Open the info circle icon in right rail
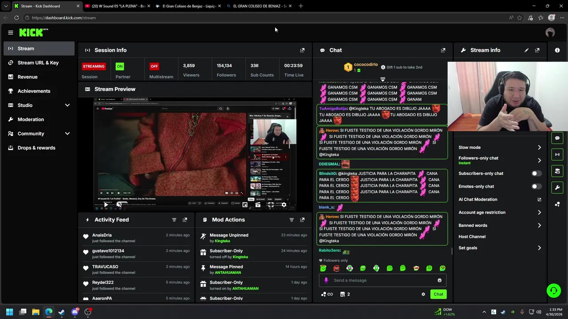This screenshot has width=568, height=319. point(557,50)
